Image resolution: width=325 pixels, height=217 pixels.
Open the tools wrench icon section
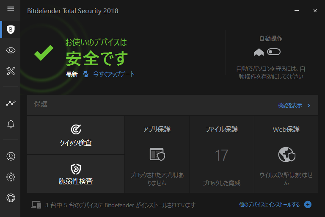coord(11,71)
